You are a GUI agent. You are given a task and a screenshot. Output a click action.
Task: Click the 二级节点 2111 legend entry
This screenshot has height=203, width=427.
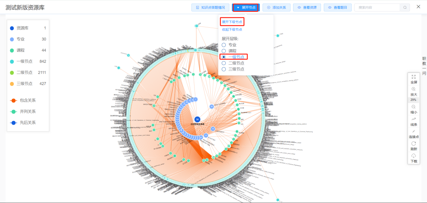coord(28,72)
